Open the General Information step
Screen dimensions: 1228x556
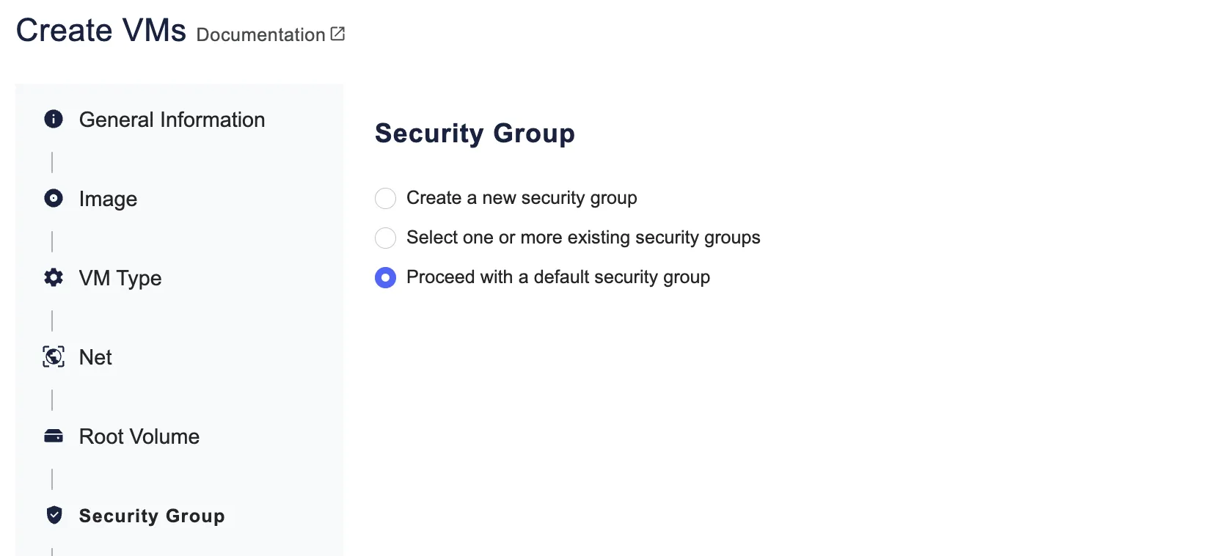pyautogui.click(x=172, y=120)
